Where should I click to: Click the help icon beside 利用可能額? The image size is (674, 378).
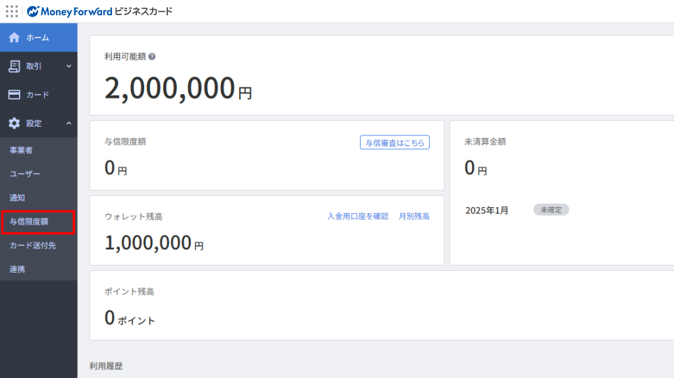click(x=152, y=57)
